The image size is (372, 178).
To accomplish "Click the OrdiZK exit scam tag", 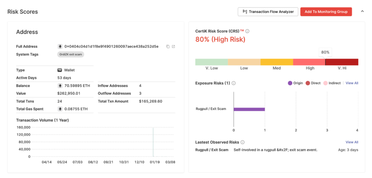I will point(71,54).
